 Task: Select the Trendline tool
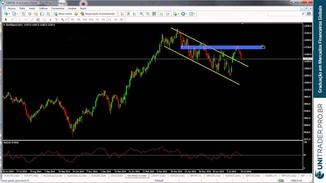32,19
